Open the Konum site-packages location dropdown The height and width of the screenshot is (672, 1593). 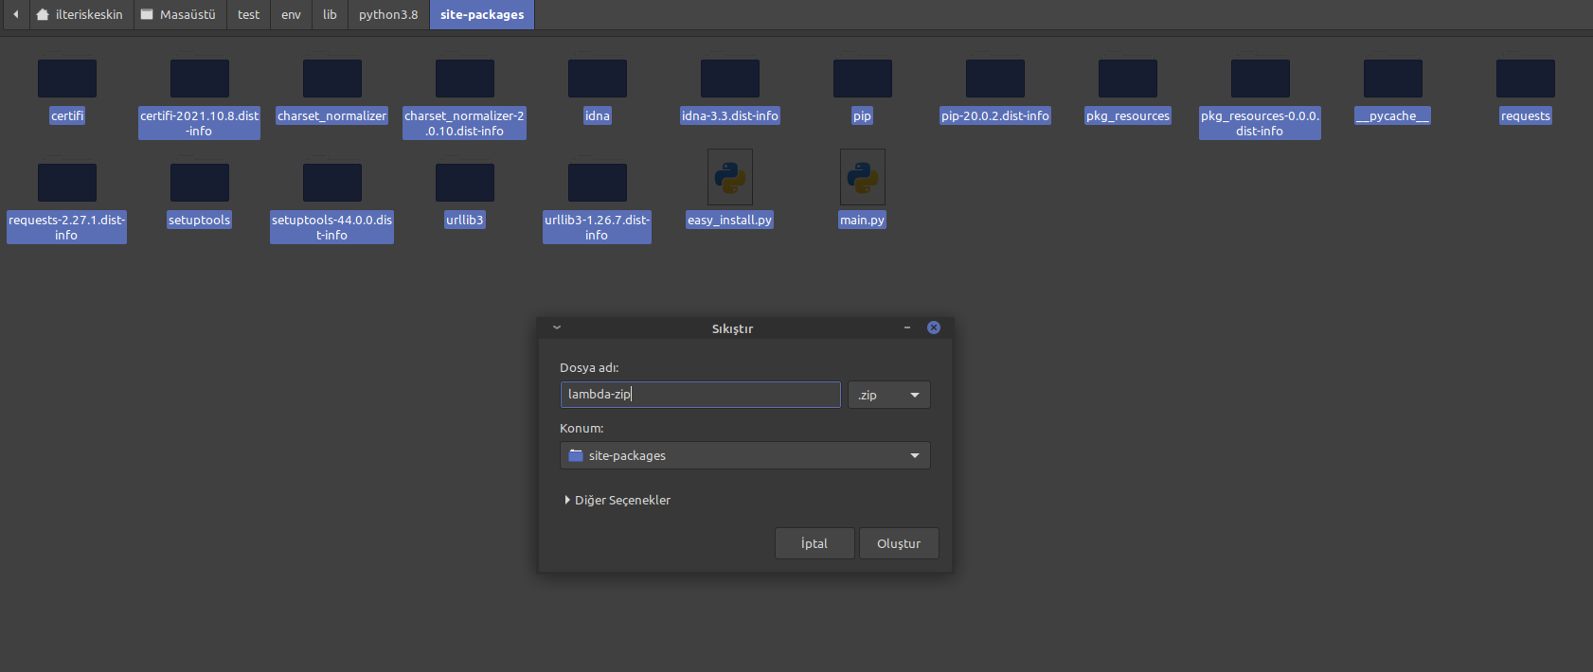(744, 455)
